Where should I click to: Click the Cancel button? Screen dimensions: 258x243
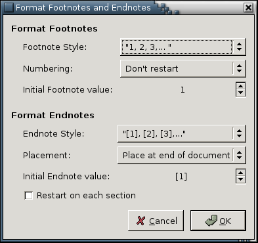click(x=156, y=221)
